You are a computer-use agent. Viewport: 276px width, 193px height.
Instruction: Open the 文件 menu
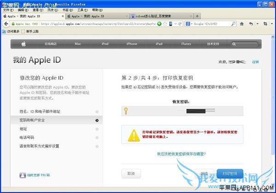pos(8,10)
